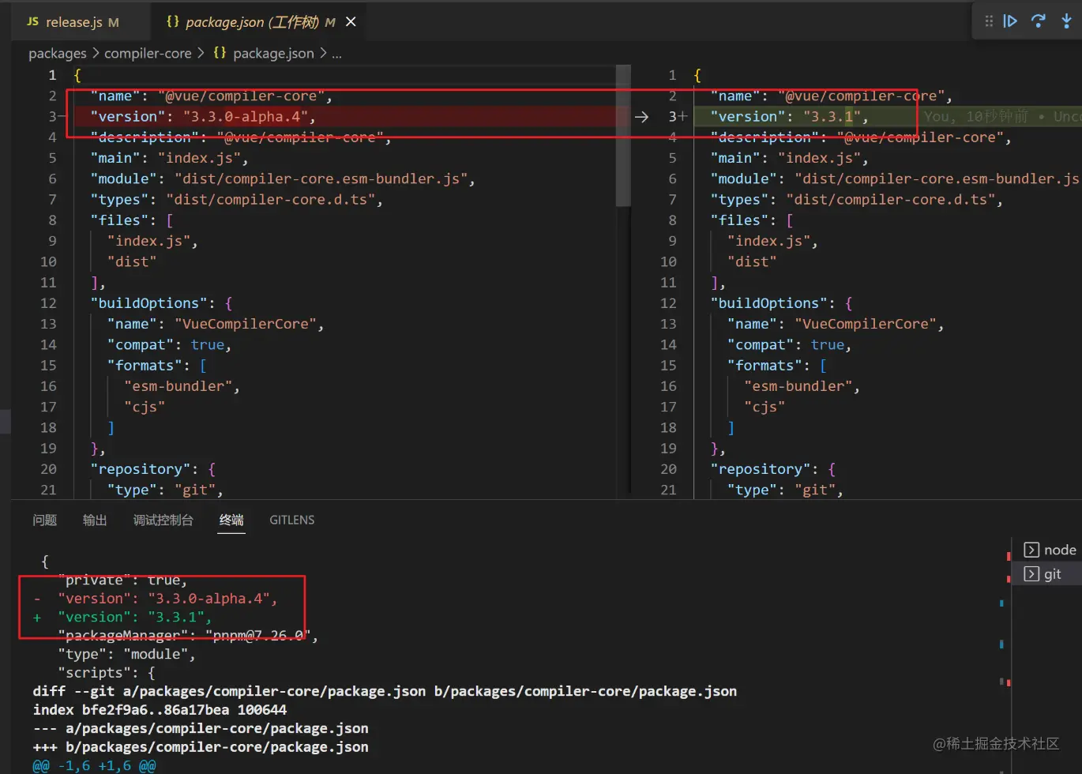Click "buildOptions" key in the modified editor
Image resolution: width=1082 pixels, height=774 pixels.
(x=769, y=303)
